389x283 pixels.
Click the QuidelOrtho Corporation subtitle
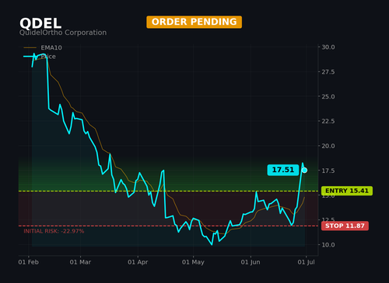(x=63, y=33)
